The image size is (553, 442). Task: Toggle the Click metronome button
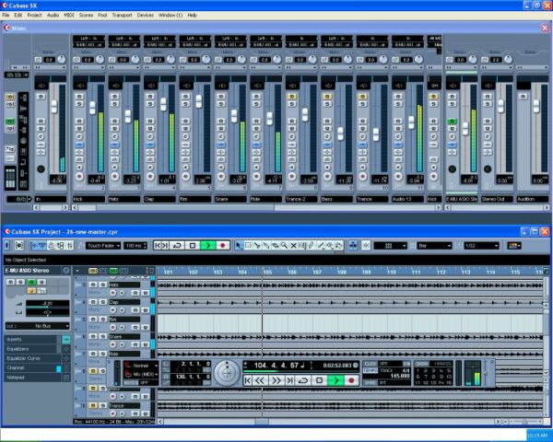371,364
